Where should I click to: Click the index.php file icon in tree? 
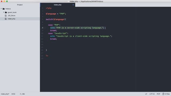click(6, 19)
